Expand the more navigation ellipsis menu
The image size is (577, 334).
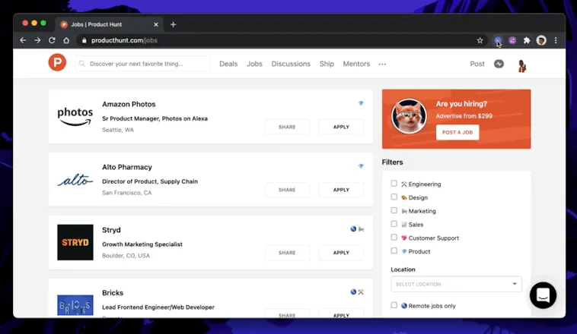[x=382, y=65]
